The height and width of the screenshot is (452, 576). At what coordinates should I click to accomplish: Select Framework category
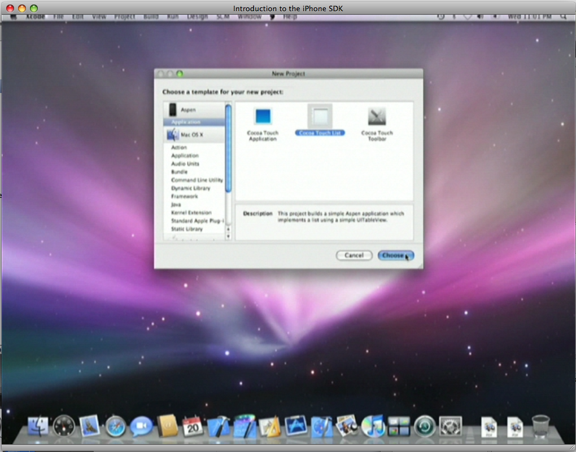[x=185, y=197]
